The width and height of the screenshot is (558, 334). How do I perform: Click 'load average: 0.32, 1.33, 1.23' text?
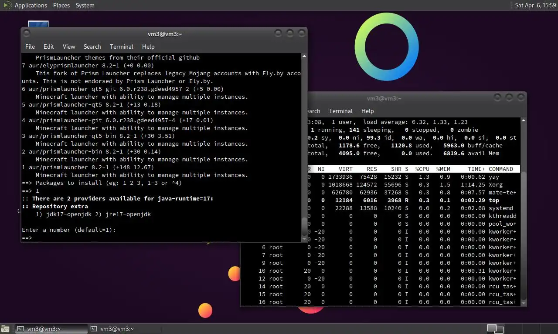pos(415,122)
